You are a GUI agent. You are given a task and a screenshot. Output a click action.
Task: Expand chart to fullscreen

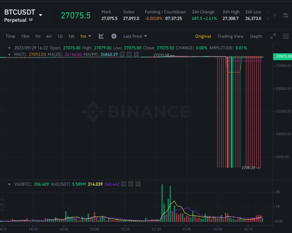(273, 36)
